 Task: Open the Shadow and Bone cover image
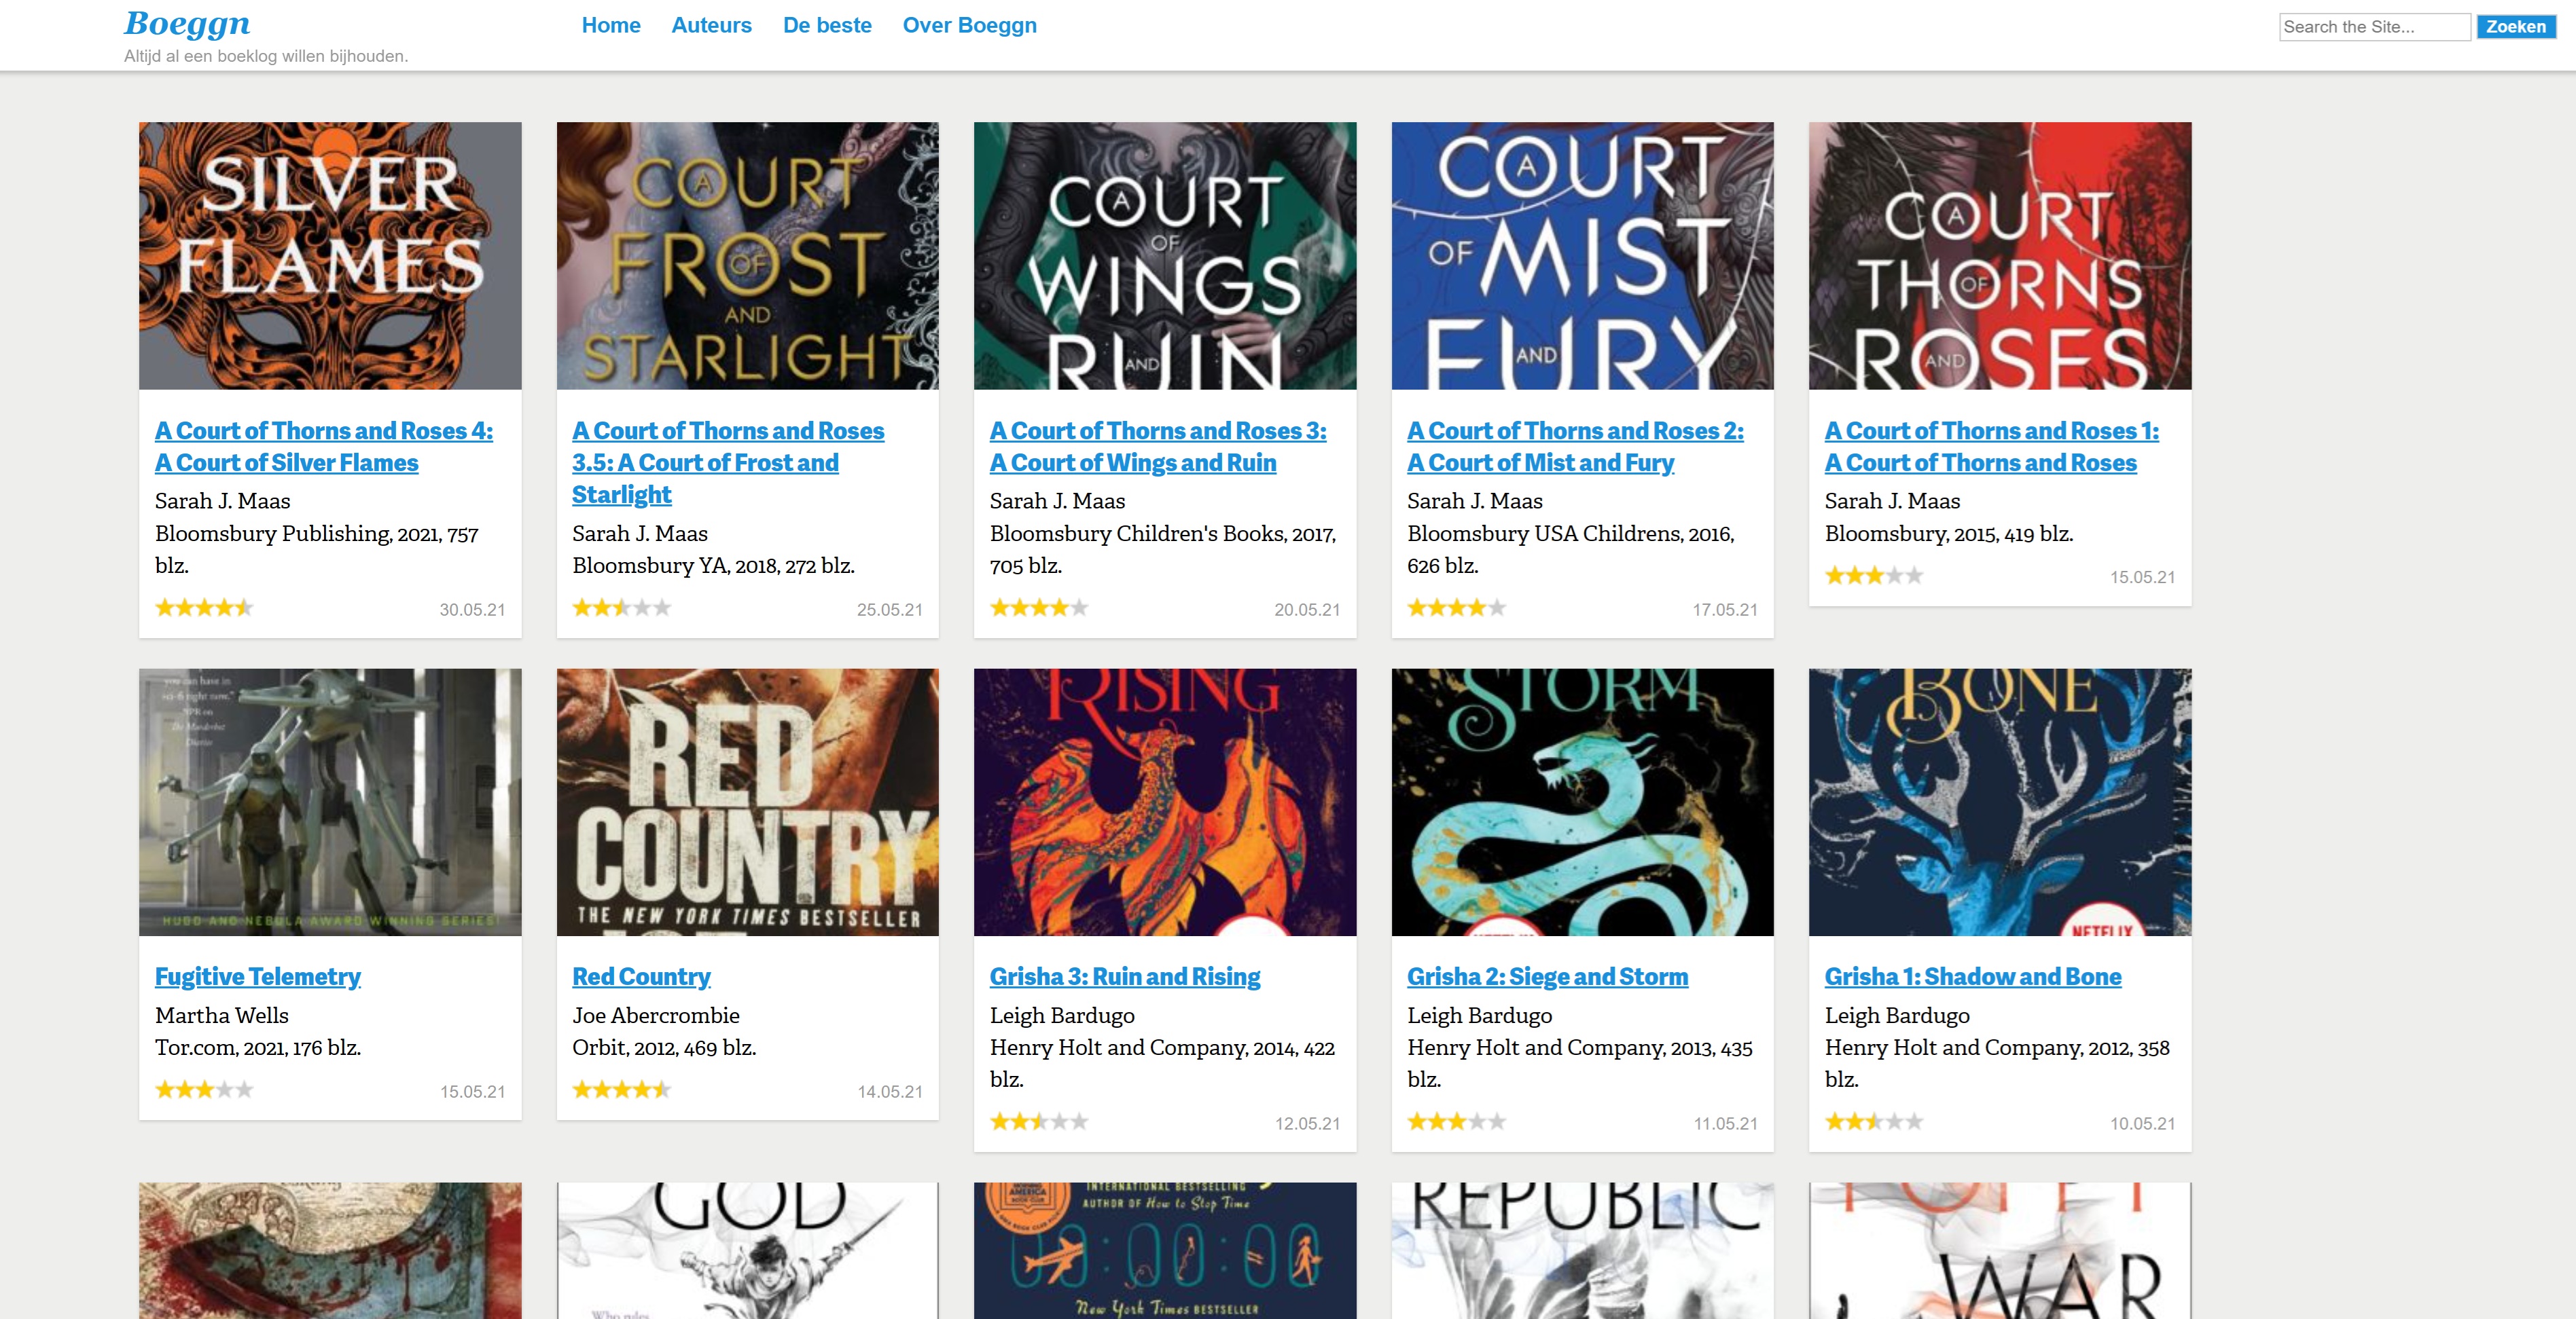click(x=2000, y=802)
